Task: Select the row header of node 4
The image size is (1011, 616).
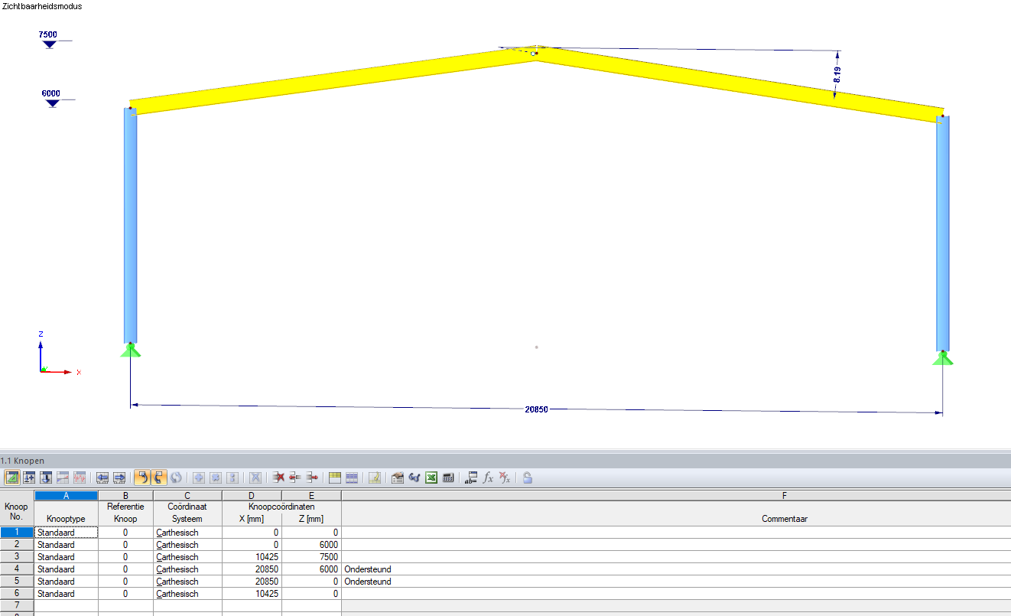Action: [x=15, y=569]
